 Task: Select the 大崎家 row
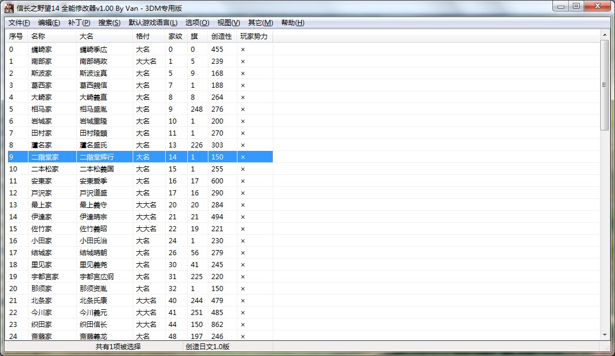pyautogui.click(x=140, y=97)
